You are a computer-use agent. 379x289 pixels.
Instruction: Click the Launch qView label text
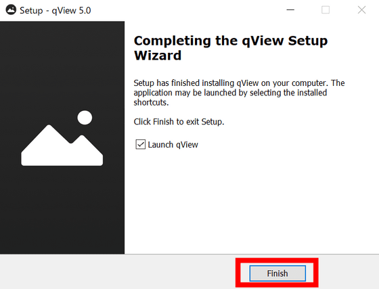pos(173,145)
